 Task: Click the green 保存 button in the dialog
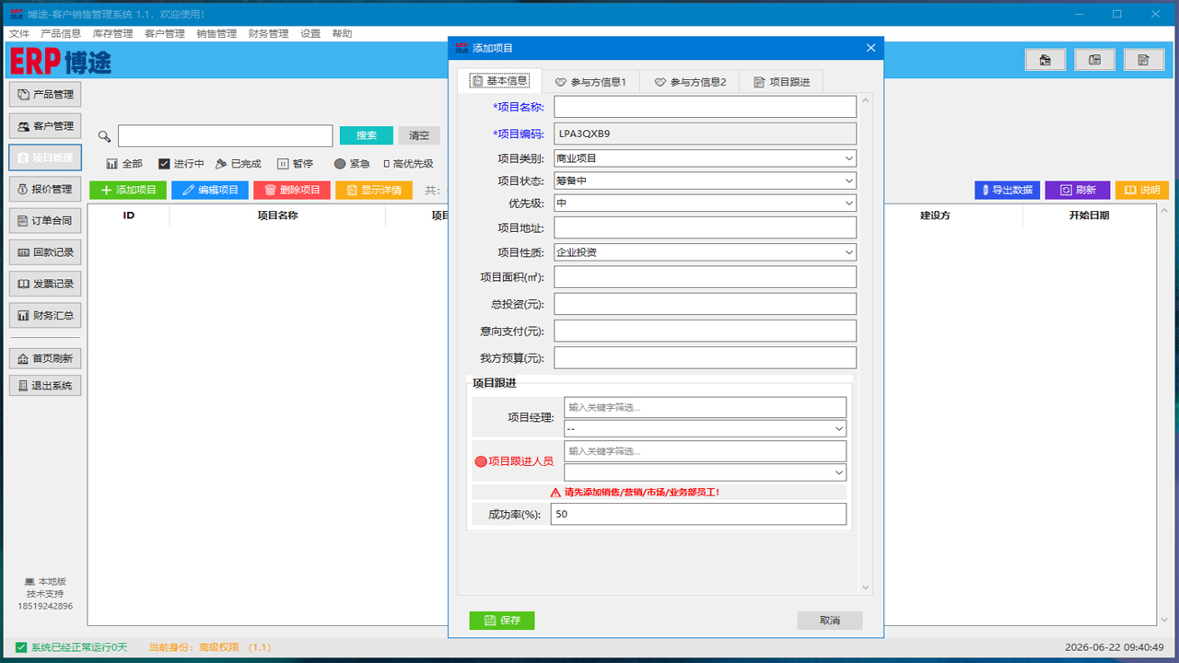(502, 621)
